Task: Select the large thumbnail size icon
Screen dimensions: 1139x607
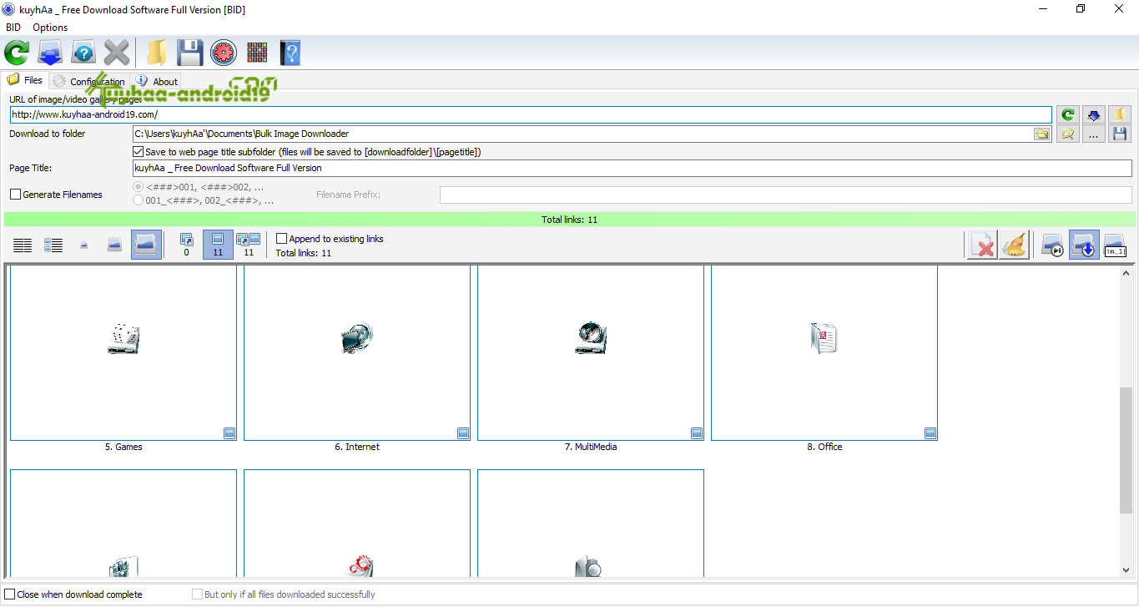Action: coord(146,245)
